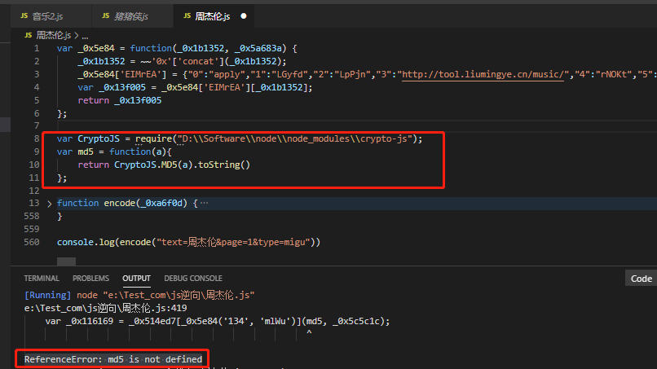The image size is (657, 369).
Task: Click 周杰伦.js in the breadcrumb path
Action: pyautogui.click(x=53, y=36)
